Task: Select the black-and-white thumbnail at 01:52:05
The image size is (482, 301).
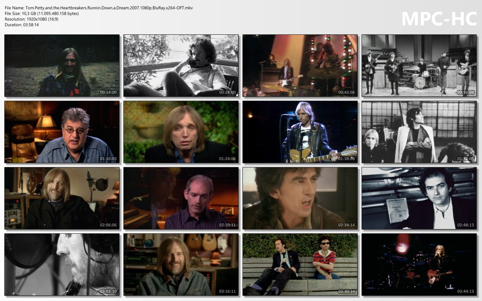Action: tap(419, 132)
